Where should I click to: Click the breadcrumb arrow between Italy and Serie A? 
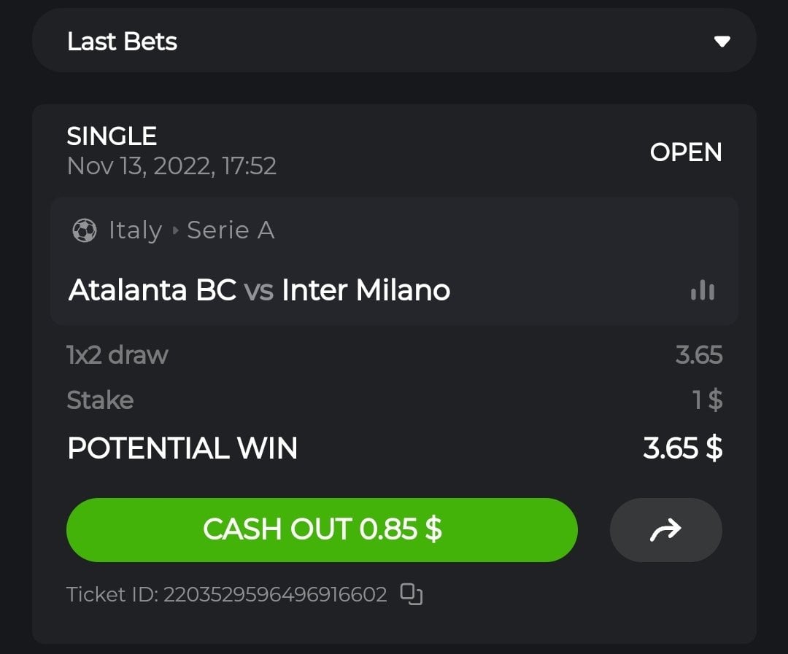click(175, 231)
